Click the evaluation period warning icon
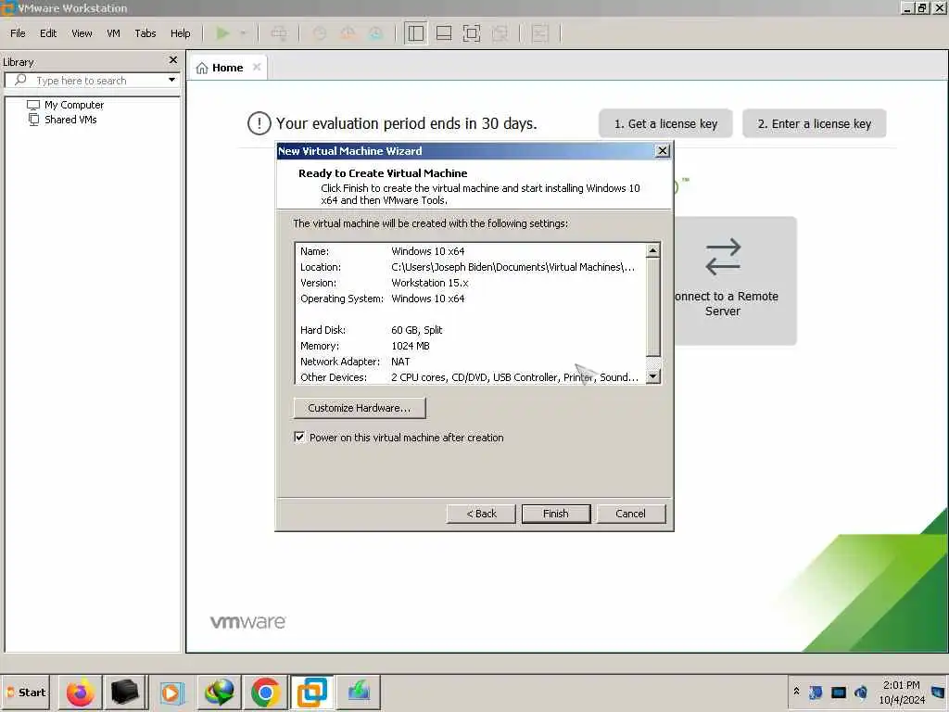 [x=259, y=123]
